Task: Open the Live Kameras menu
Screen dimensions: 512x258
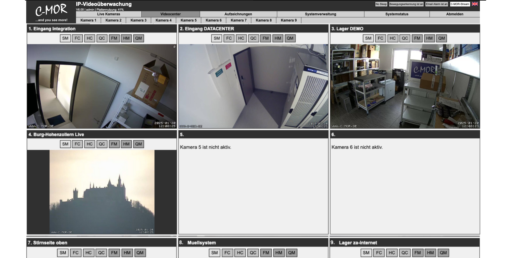Action: [109, 14]
